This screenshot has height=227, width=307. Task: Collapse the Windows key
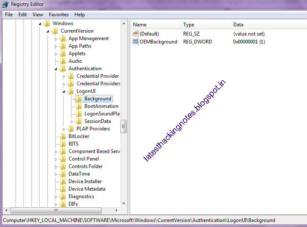(x=40, y=24)
